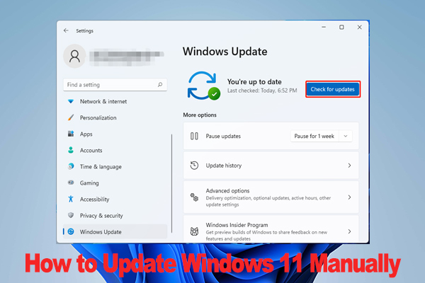Close the Settings window
425x283 pixels.
(x=359, y=27)
